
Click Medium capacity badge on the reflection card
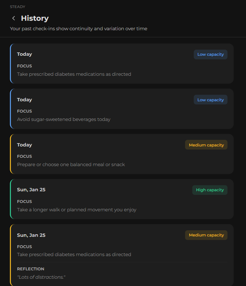206,235
